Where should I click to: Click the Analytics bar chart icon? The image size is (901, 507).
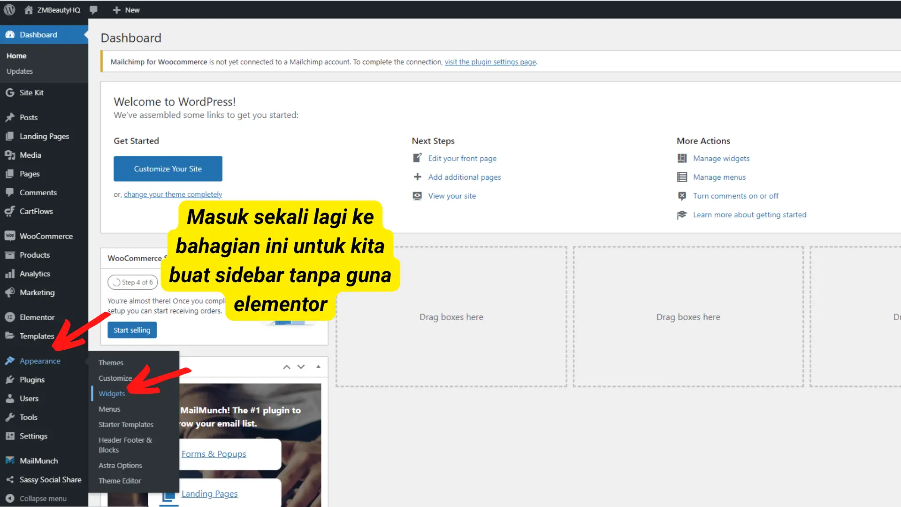(x=10, y=274)
